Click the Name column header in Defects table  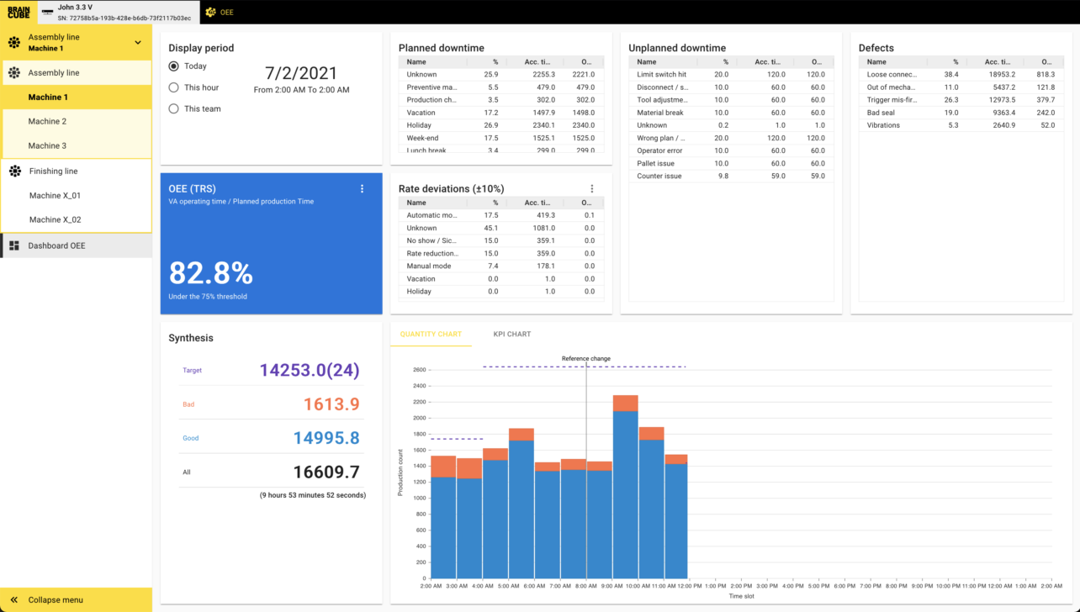(x=876, y=62)
